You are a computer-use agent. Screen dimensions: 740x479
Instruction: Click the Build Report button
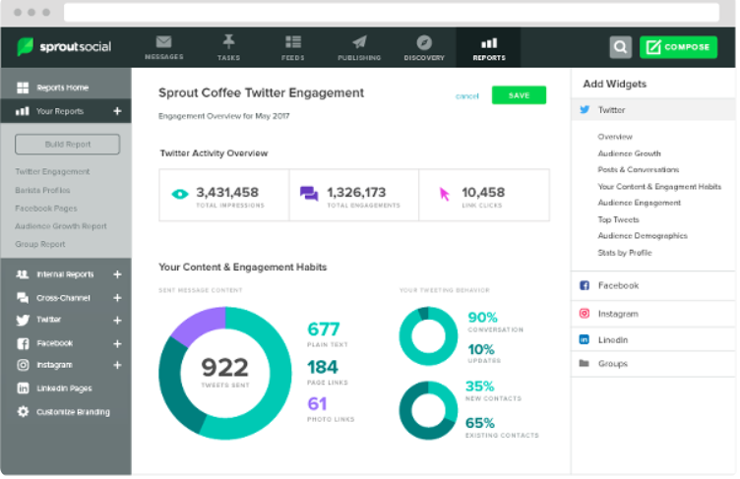click(68, 145)
